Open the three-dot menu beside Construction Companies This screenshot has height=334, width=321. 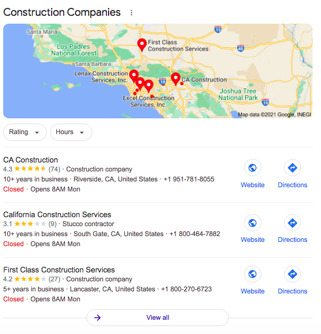click(x=131, y=13)
